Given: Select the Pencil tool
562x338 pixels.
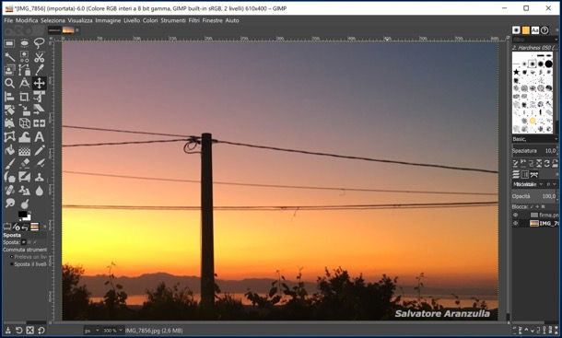Looking at the screenshot, I should click(x=39, y=150).
